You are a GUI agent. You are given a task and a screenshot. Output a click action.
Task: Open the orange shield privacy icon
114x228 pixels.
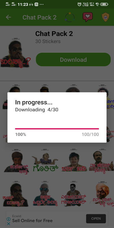(105, 17)
